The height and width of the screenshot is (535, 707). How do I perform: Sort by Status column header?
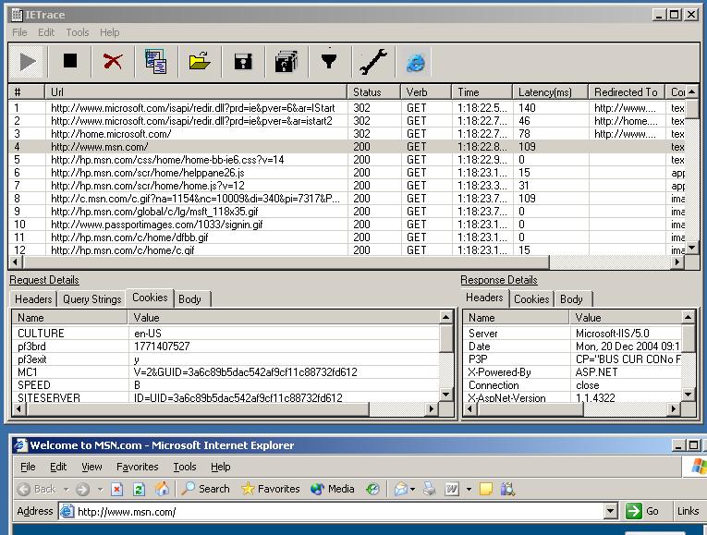tap(373, 92)
